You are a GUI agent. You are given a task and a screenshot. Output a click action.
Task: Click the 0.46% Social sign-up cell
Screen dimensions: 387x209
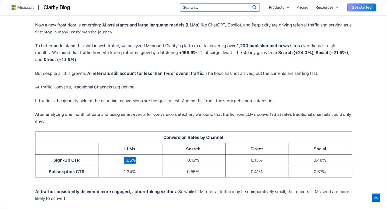click(320, 160)
